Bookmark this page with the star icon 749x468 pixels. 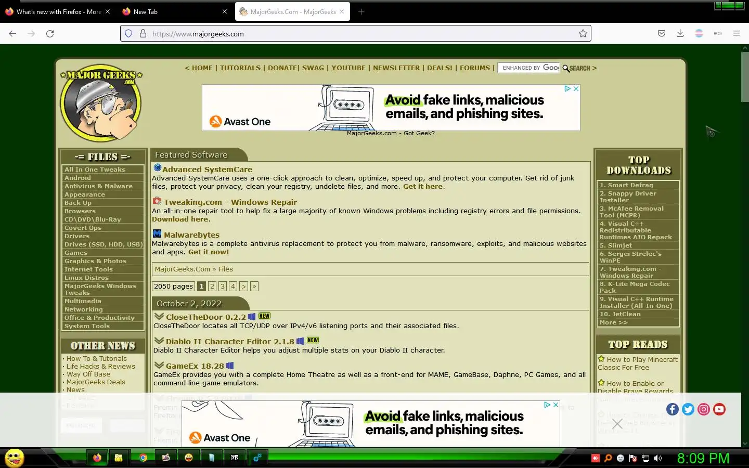(x=583, y=33)
